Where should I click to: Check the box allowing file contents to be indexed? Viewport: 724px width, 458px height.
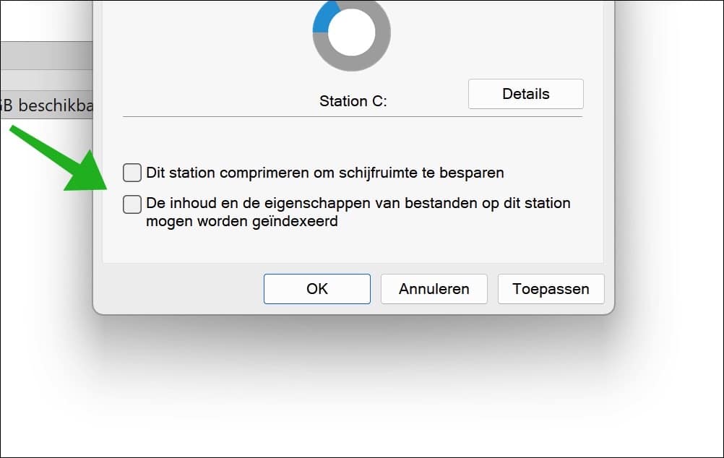coord(132,204)
